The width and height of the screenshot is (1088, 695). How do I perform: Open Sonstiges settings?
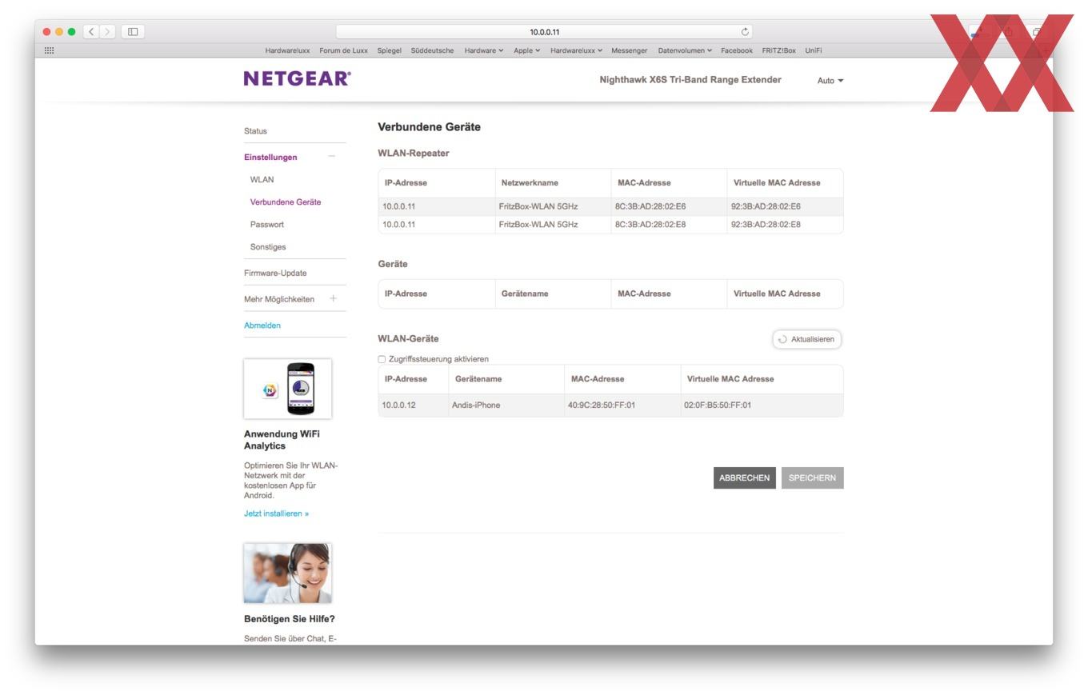[268, 246]
